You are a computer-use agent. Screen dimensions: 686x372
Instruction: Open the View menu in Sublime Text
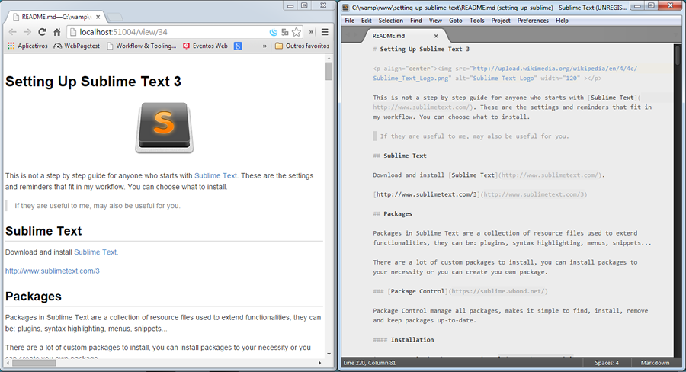435,21
